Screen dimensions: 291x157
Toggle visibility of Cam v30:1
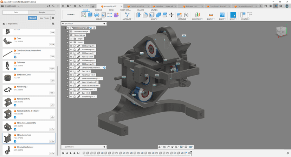[x=71, y=71]
